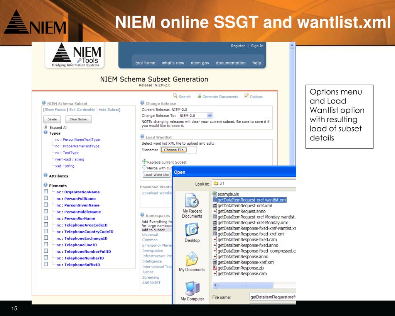Open niem-xsd:string type link
395x316 pixels.
pos(69,159)
